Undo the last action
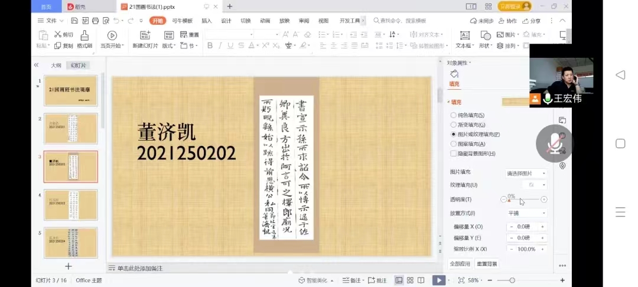Screen dimensions: 638x287 coord(116,21)
